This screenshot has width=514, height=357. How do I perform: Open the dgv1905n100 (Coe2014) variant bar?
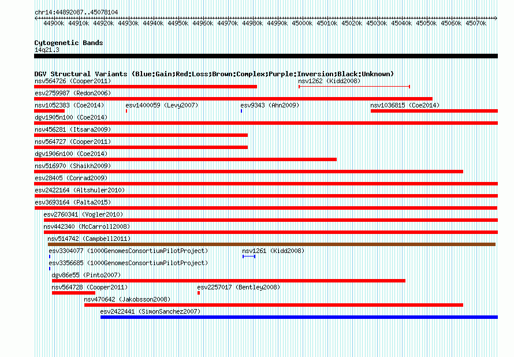[x=266, y=123]
